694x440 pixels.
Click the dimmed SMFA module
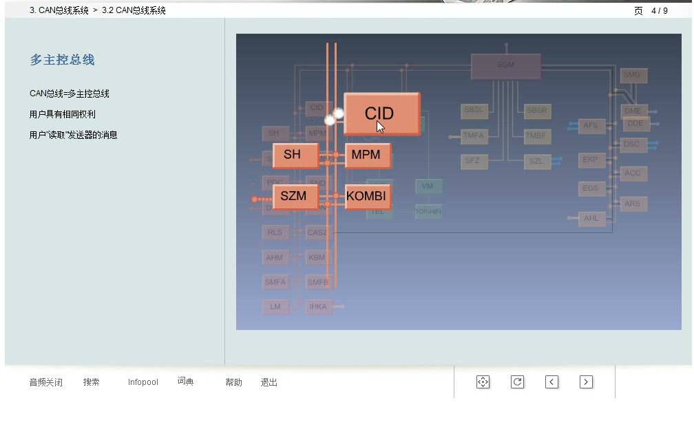275,283
